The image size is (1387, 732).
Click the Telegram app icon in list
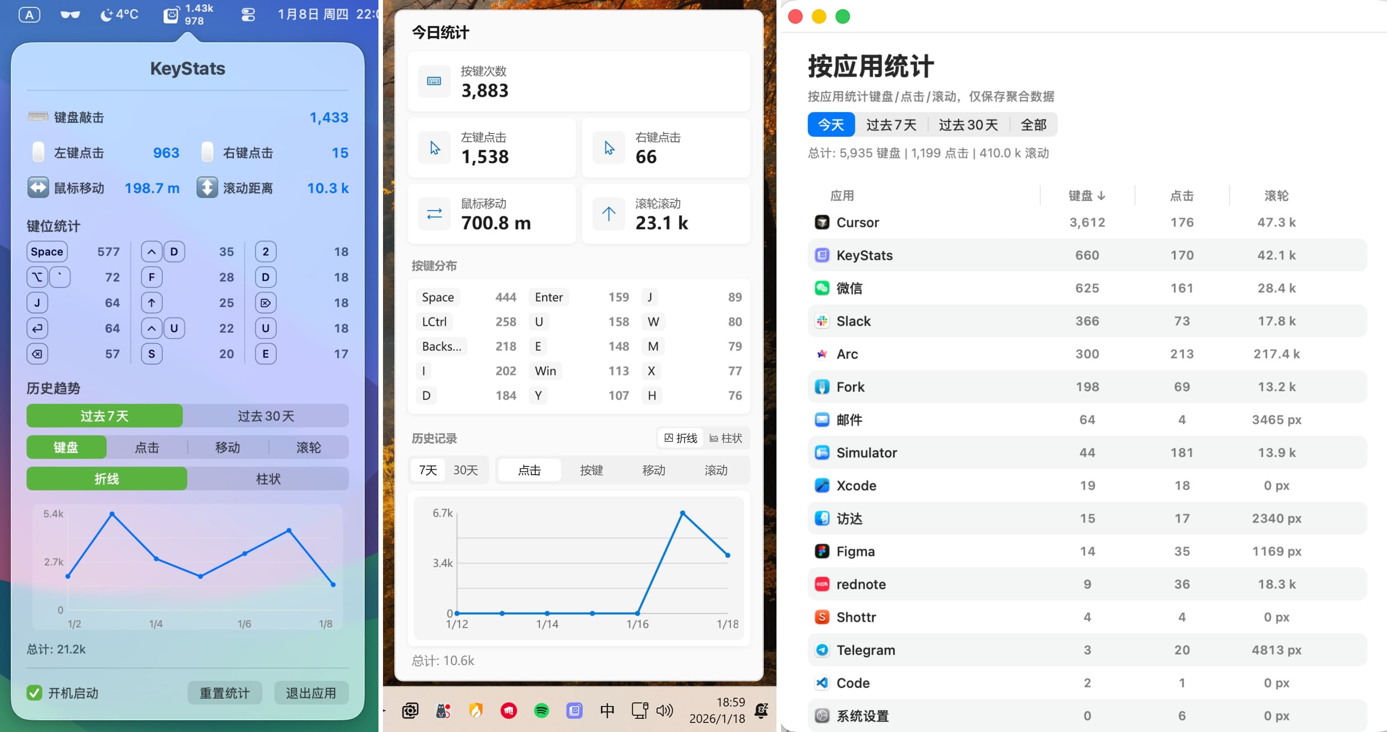(822, 650)
